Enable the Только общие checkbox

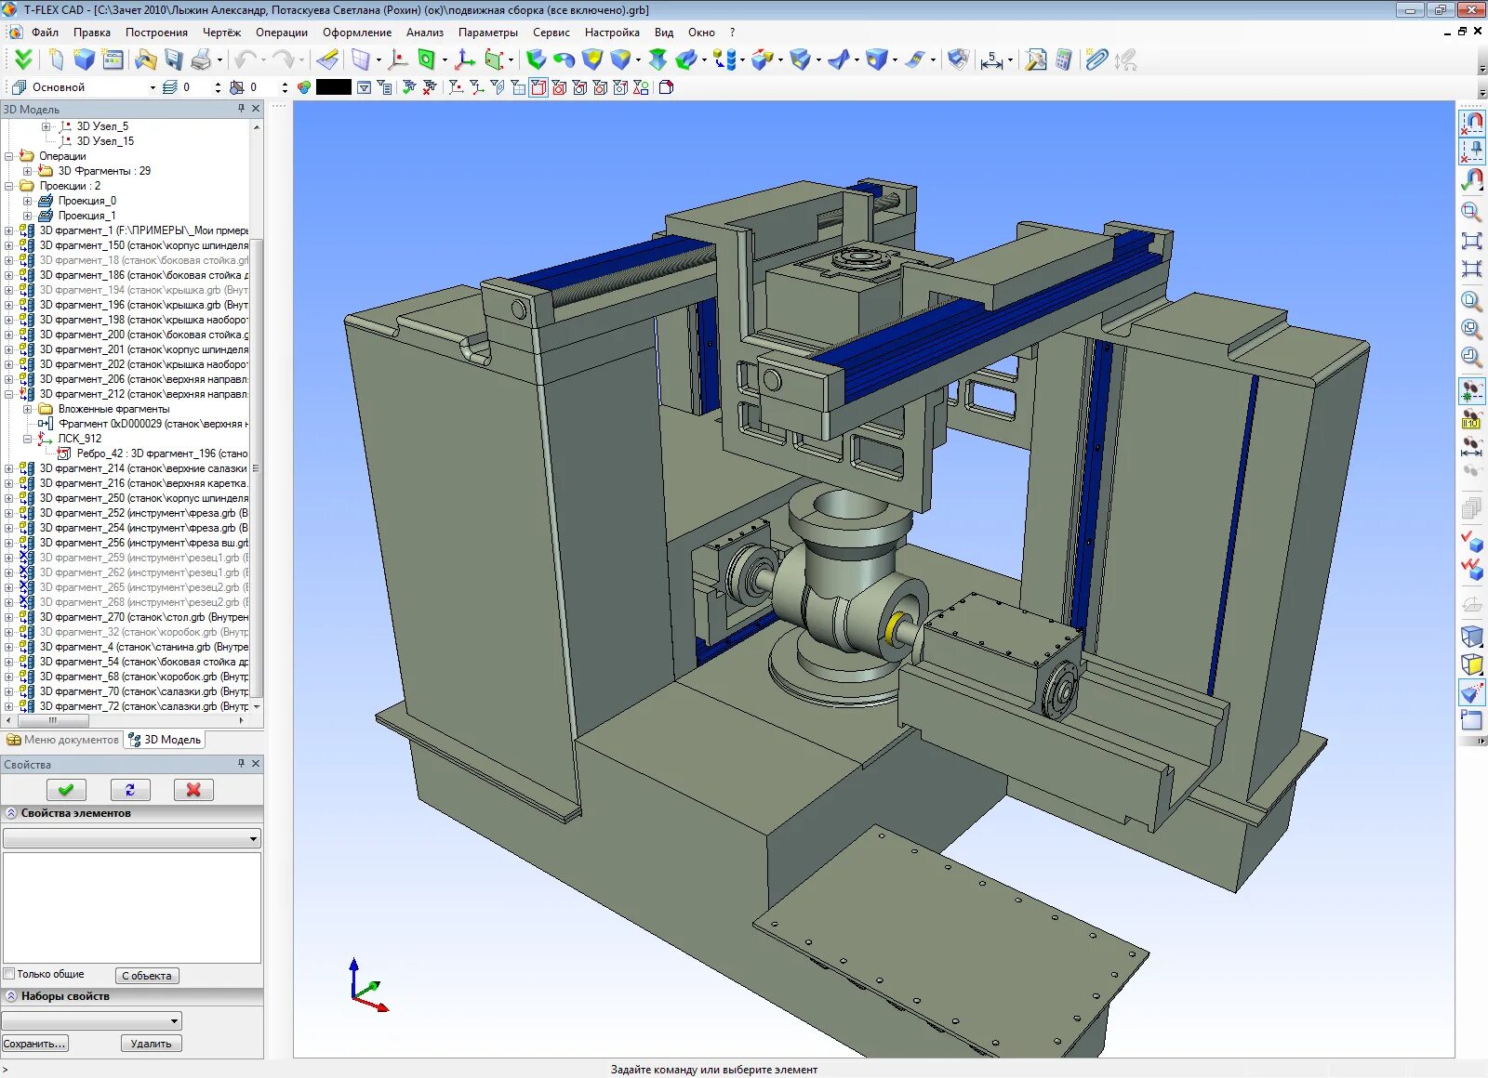(9, 974)
